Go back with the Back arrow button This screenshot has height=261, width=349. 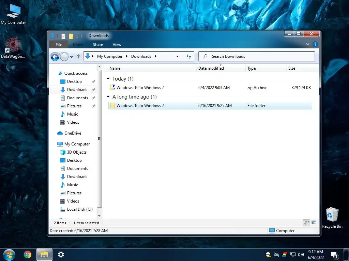pos(55,57)
